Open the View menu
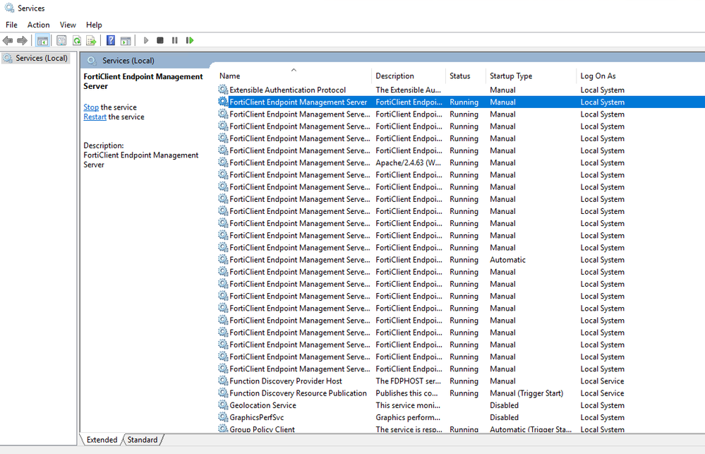 tap(68, 25)
